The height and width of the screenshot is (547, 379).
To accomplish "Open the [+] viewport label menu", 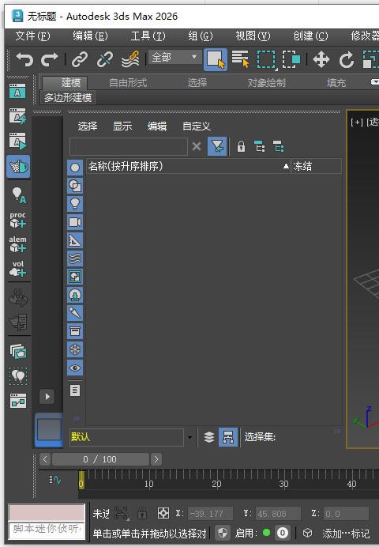I will [x=357, y=122].
